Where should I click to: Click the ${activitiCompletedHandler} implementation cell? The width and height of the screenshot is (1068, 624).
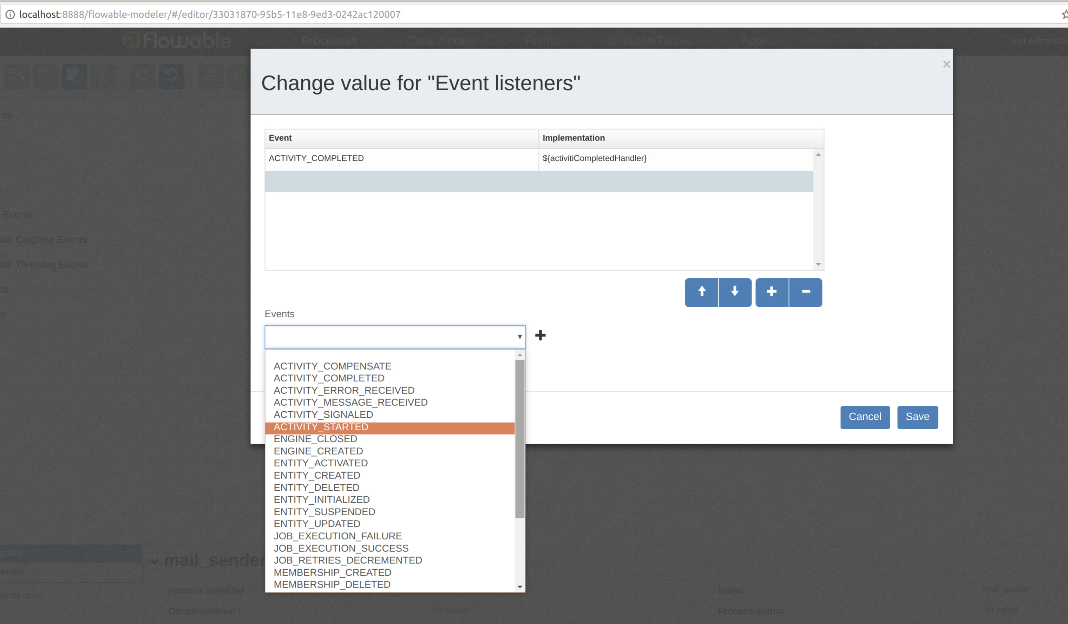coord(676,159)
